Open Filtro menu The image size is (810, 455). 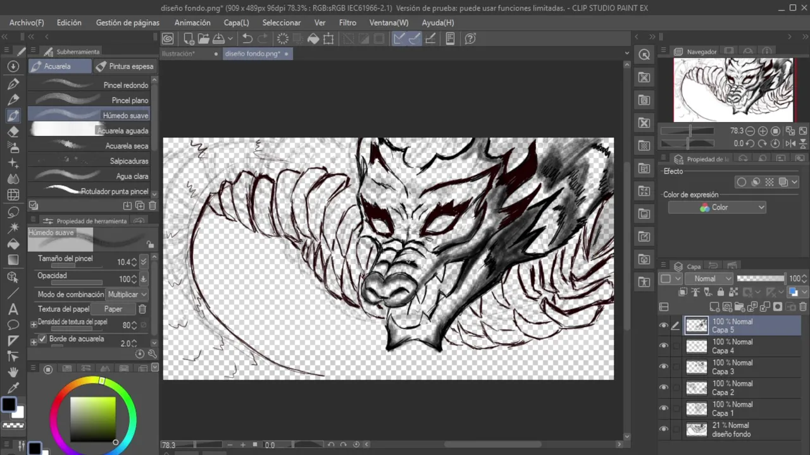click(x=347, y=23)
